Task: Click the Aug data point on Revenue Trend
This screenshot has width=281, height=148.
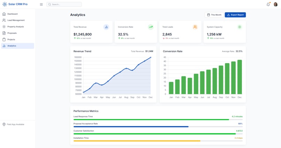Action: (126, 69)
